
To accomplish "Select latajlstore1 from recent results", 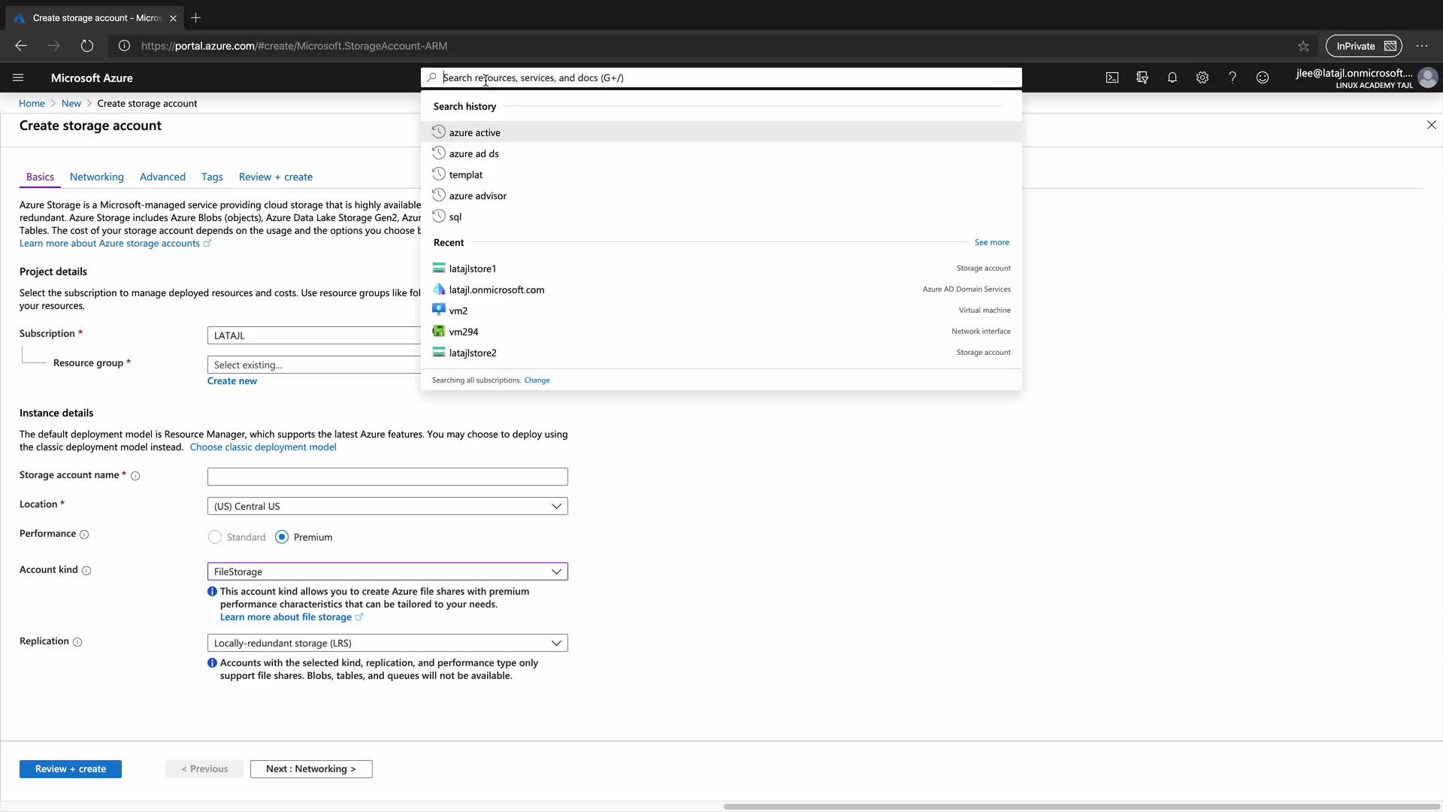I will pyautogui.click(x=472, y=268).
